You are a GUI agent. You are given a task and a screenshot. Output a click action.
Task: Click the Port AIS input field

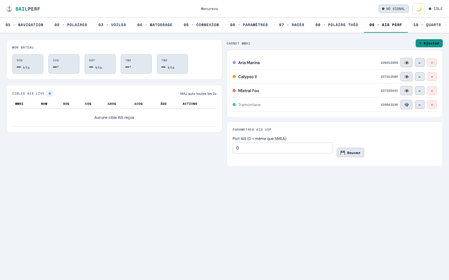283,148
